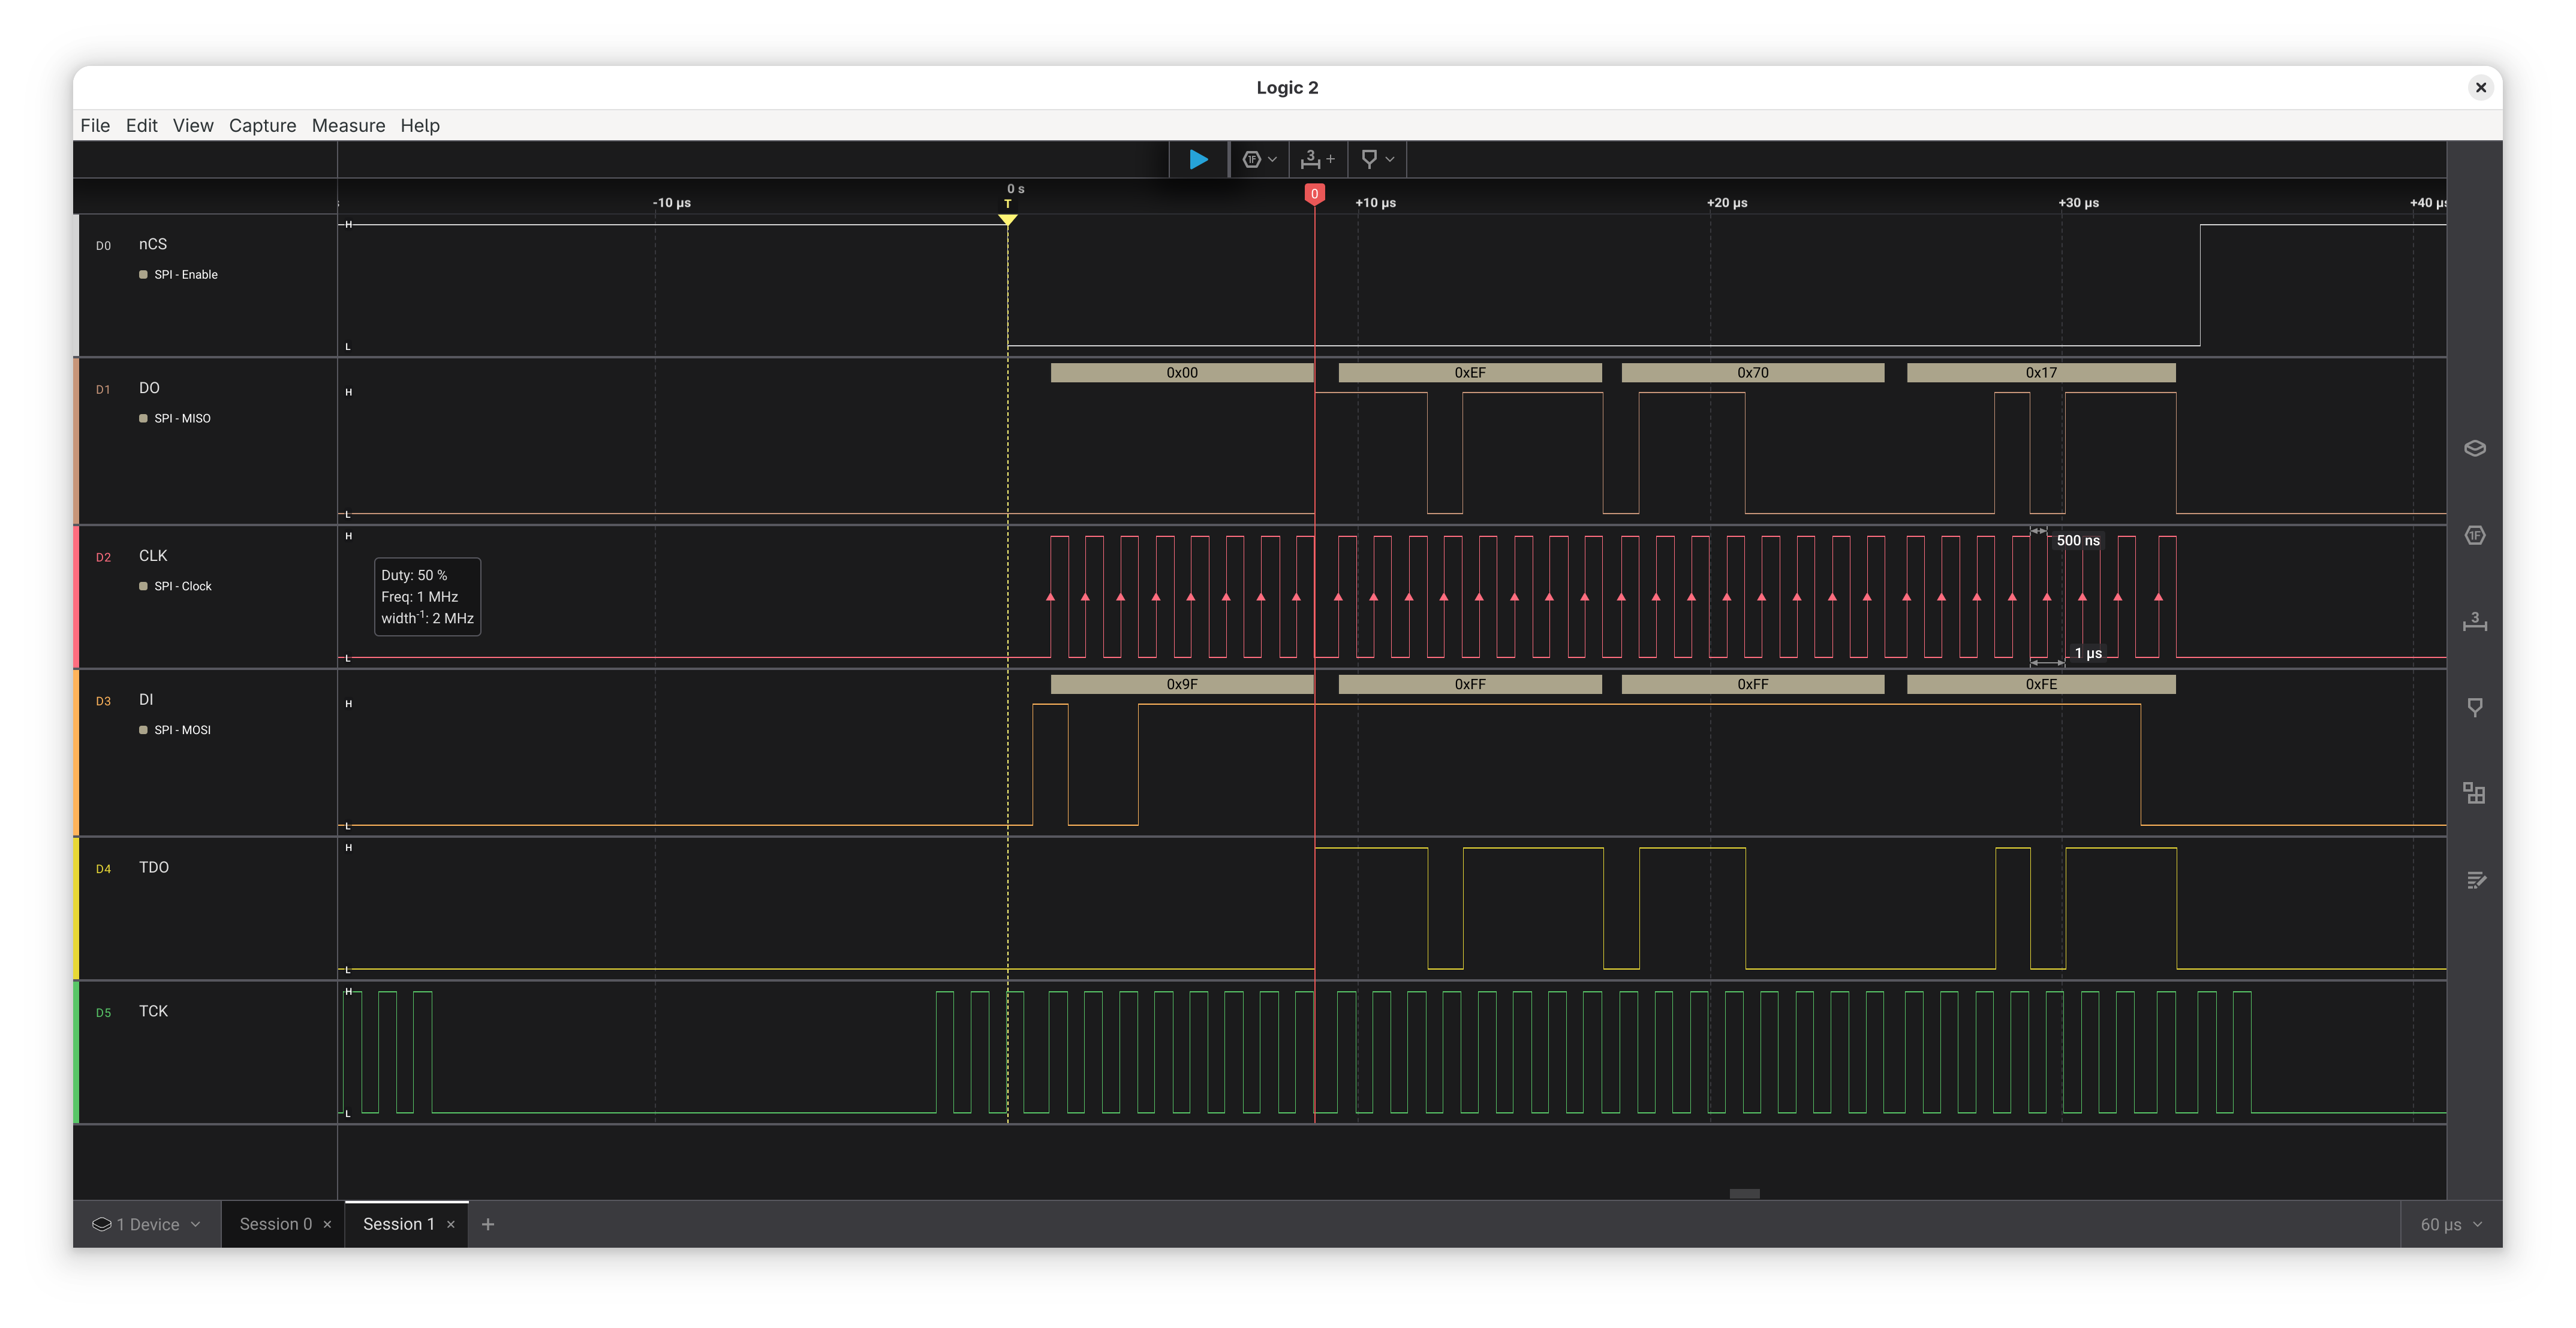Viewport: 2576px width, 1328px height.
Task: Close the Session 1 tab
Action: [451, 1223]
